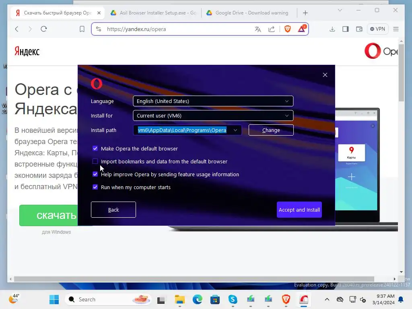Open the Language dropdown in installer
The width and height of the screenshot is (412, 309).
[213, 101]
